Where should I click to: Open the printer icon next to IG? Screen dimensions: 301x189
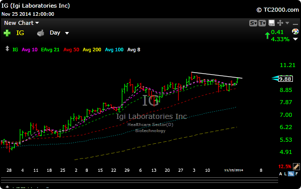41,33
